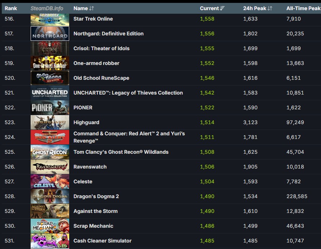Click all-time peak value 45,704

295,152
